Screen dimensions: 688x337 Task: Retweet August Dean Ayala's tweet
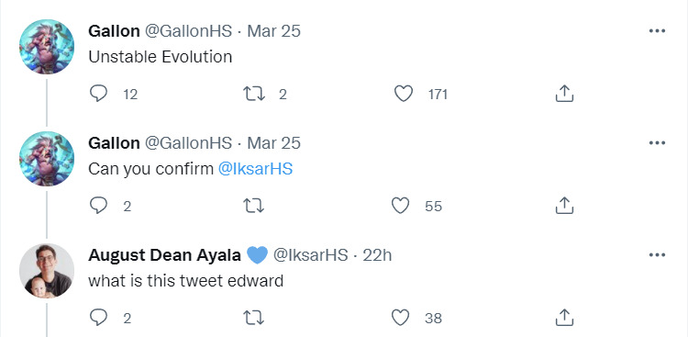click(x=254, y=318)
